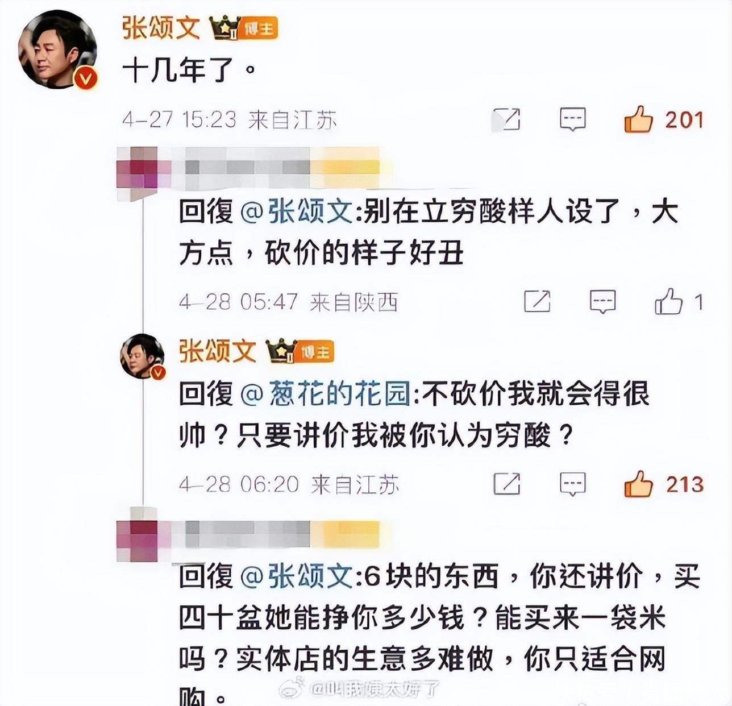Like the top comment with 201 likes
The image size is (732, 706).
click(639, 119)
